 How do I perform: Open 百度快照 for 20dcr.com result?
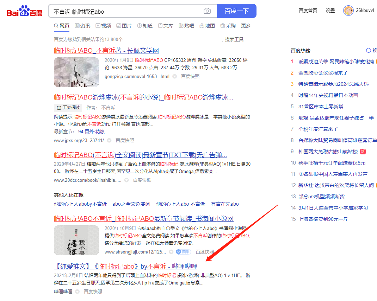(142, 180)
